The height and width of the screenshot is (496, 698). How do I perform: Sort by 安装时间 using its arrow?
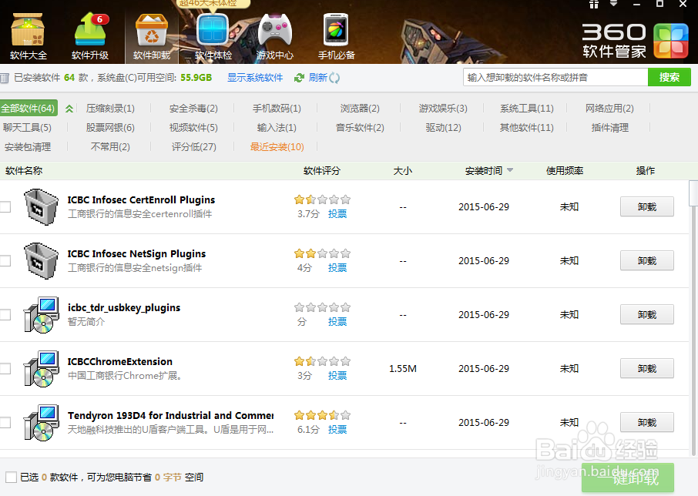(510, 170)
